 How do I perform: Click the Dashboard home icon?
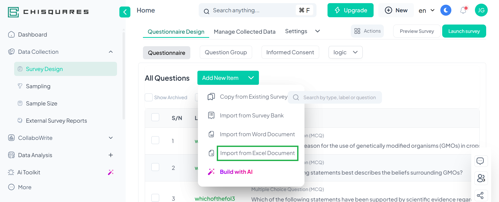(11, 34)
